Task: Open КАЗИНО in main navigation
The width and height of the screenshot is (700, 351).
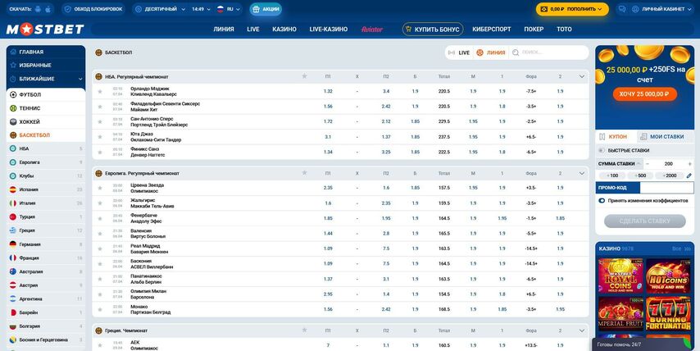Action: tap(284, 29)
